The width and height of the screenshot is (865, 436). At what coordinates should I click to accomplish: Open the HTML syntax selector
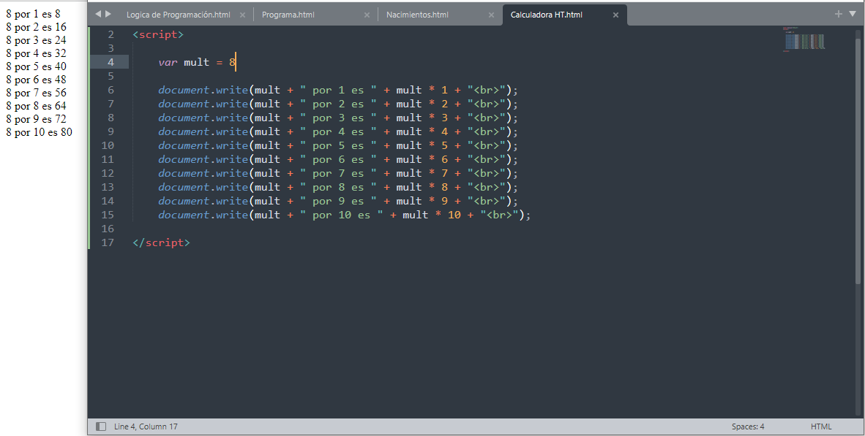click(821, 427)
